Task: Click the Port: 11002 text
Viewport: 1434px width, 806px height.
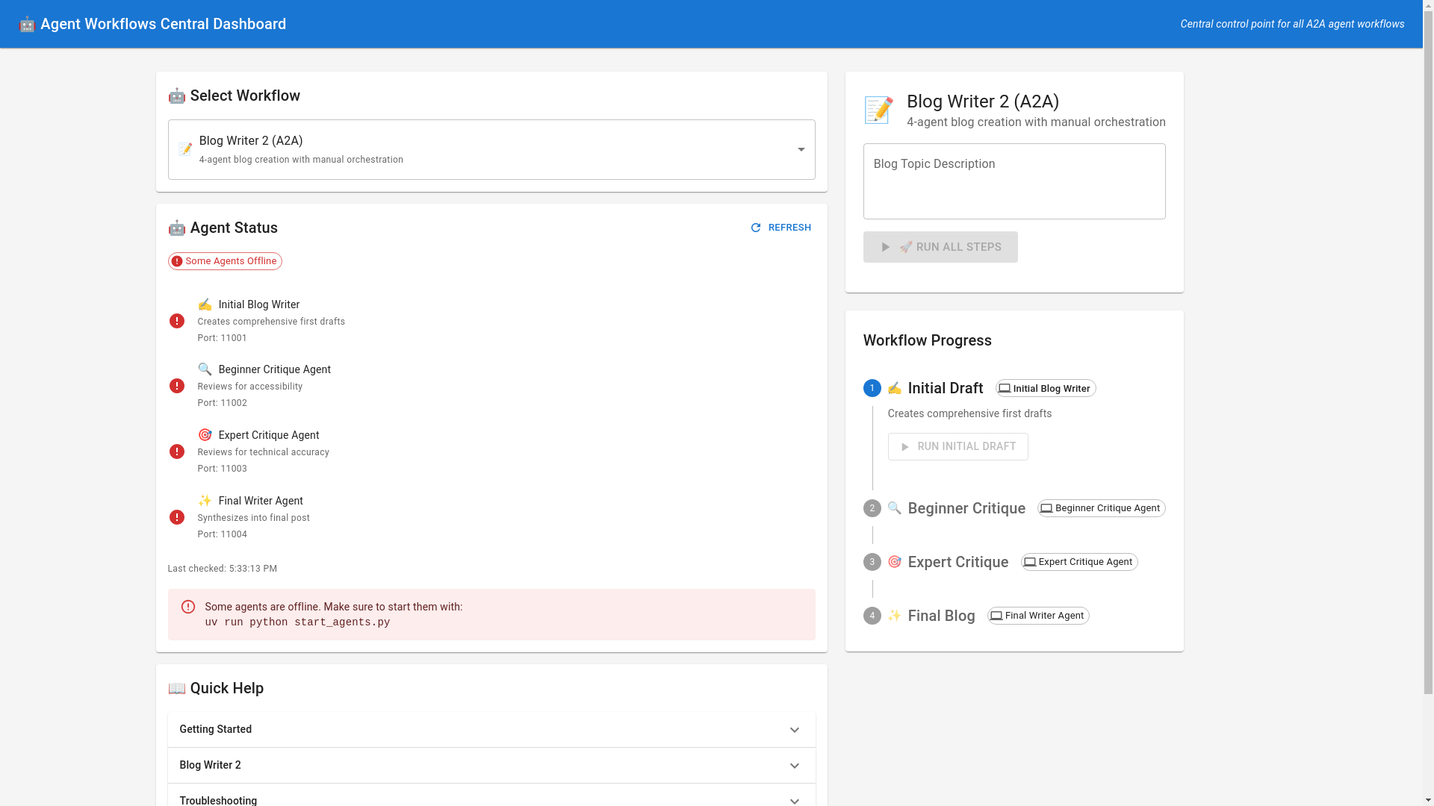Action: click(x=223, y=403)
